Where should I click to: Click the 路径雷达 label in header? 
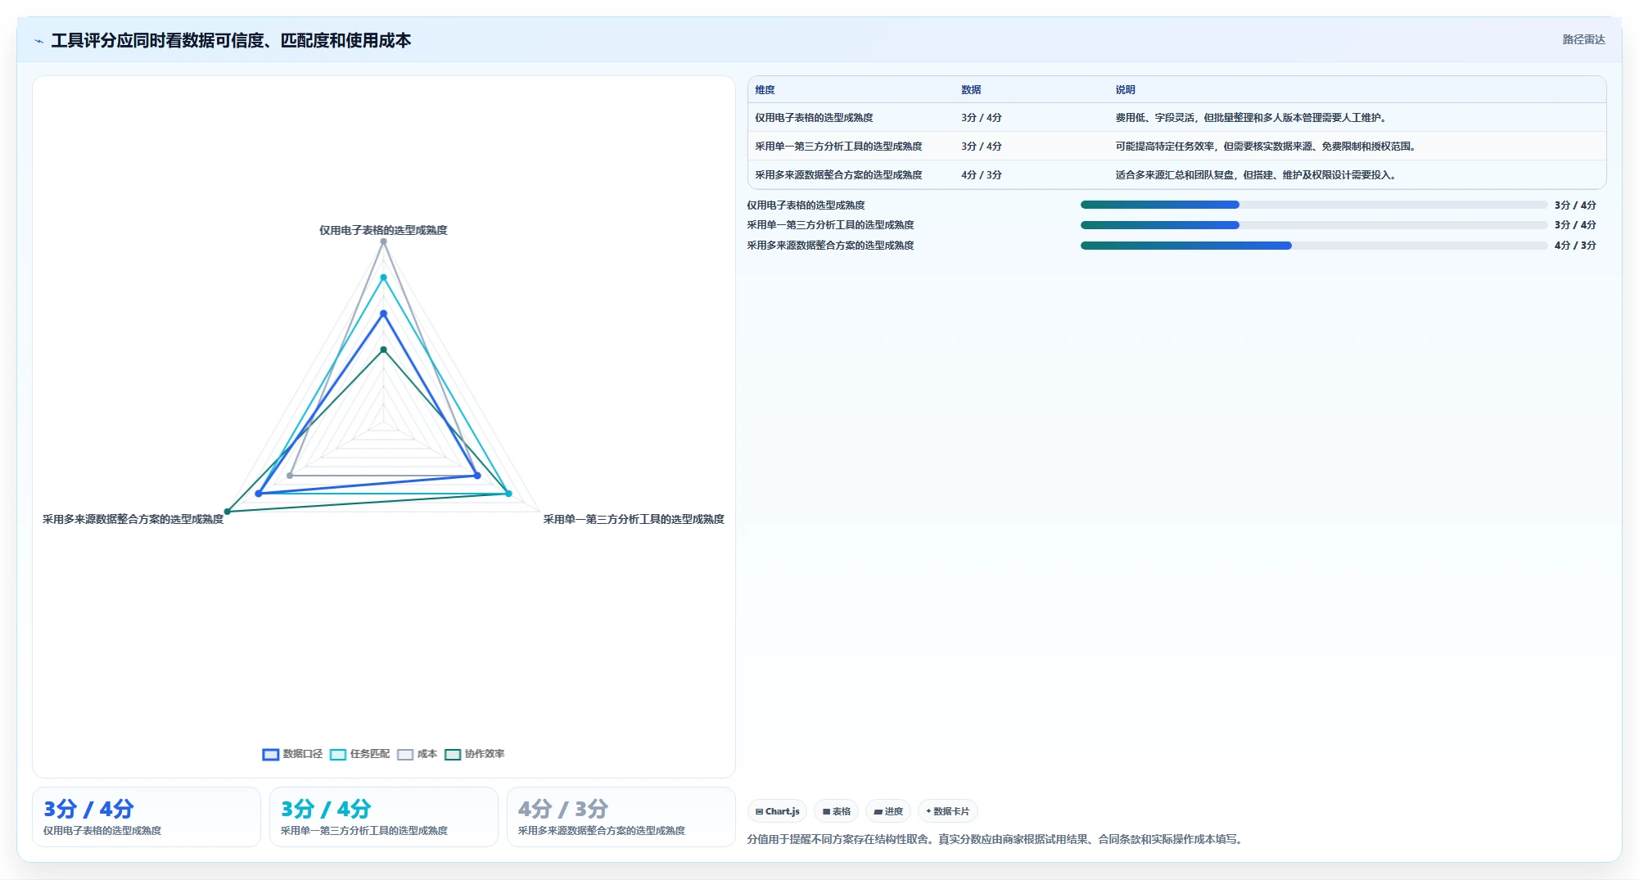[1583, 39]
